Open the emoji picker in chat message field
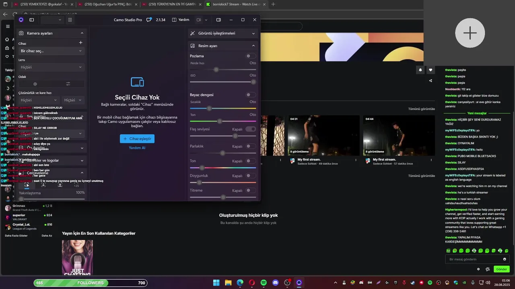 [x=505, y=259]
